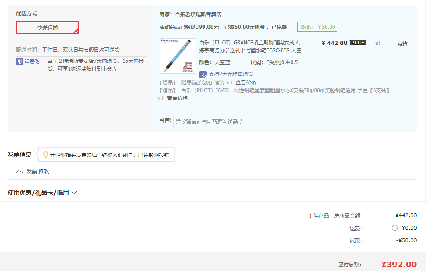Click the 返现 -¥50.00 amount in summary

[407, 240]
